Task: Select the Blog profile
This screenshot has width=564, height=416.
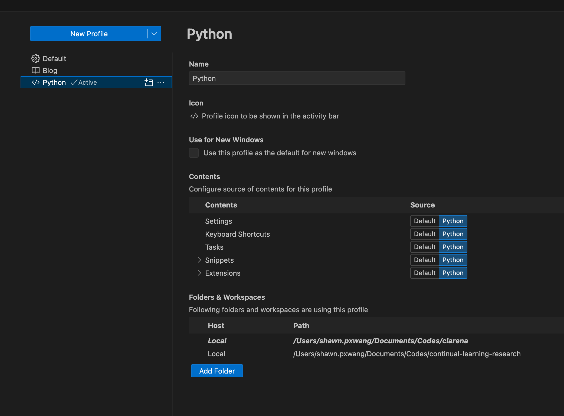Action: click(50, 70)
